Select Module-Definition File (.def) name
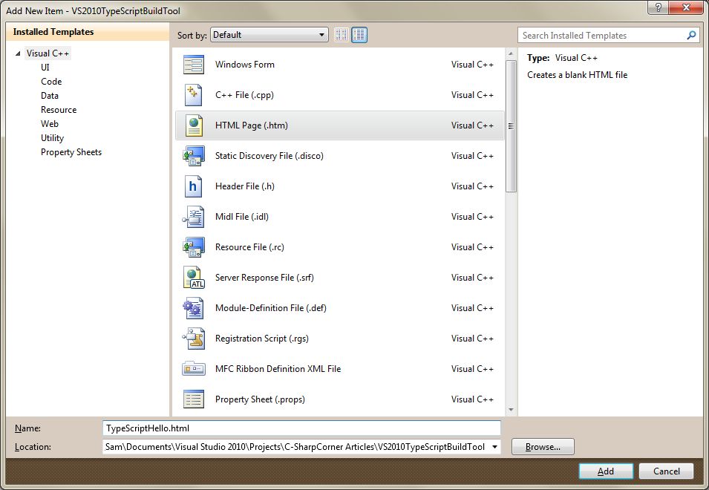 pos(270,308)
